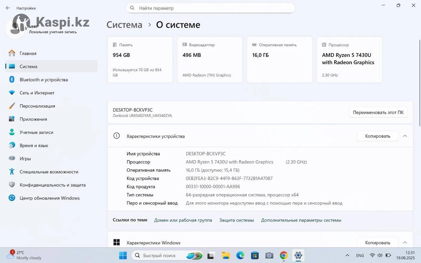Click the Игры gamepad icon
421x263 pixels.
[x=12, y=159]
